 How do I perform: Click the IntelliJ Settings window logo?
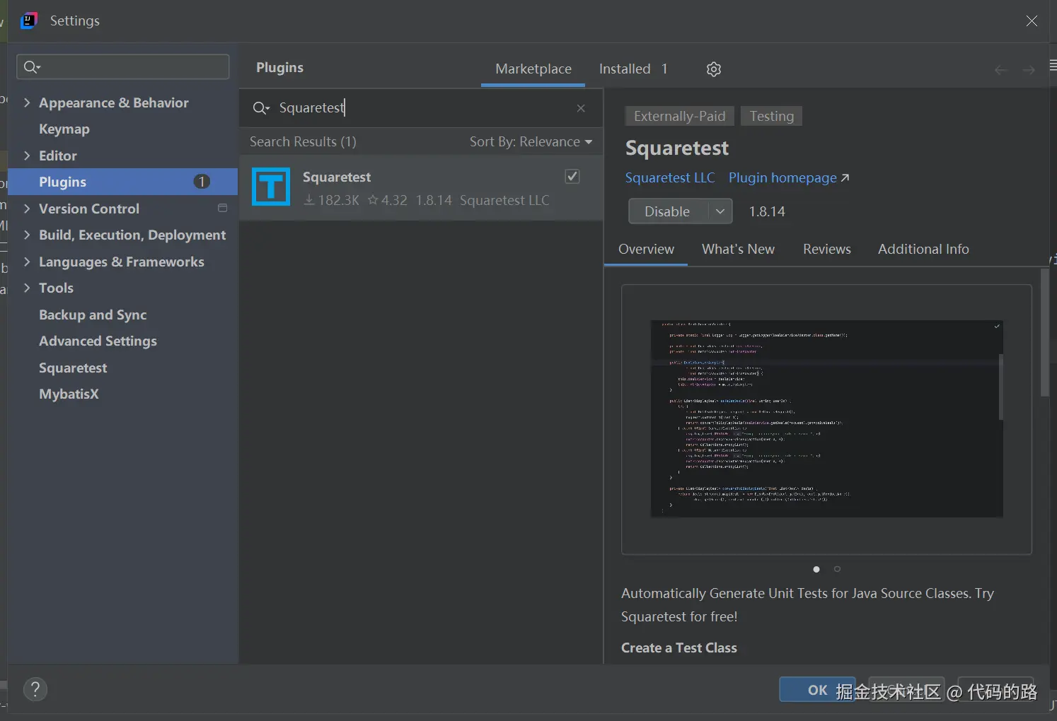pos(29,20)
